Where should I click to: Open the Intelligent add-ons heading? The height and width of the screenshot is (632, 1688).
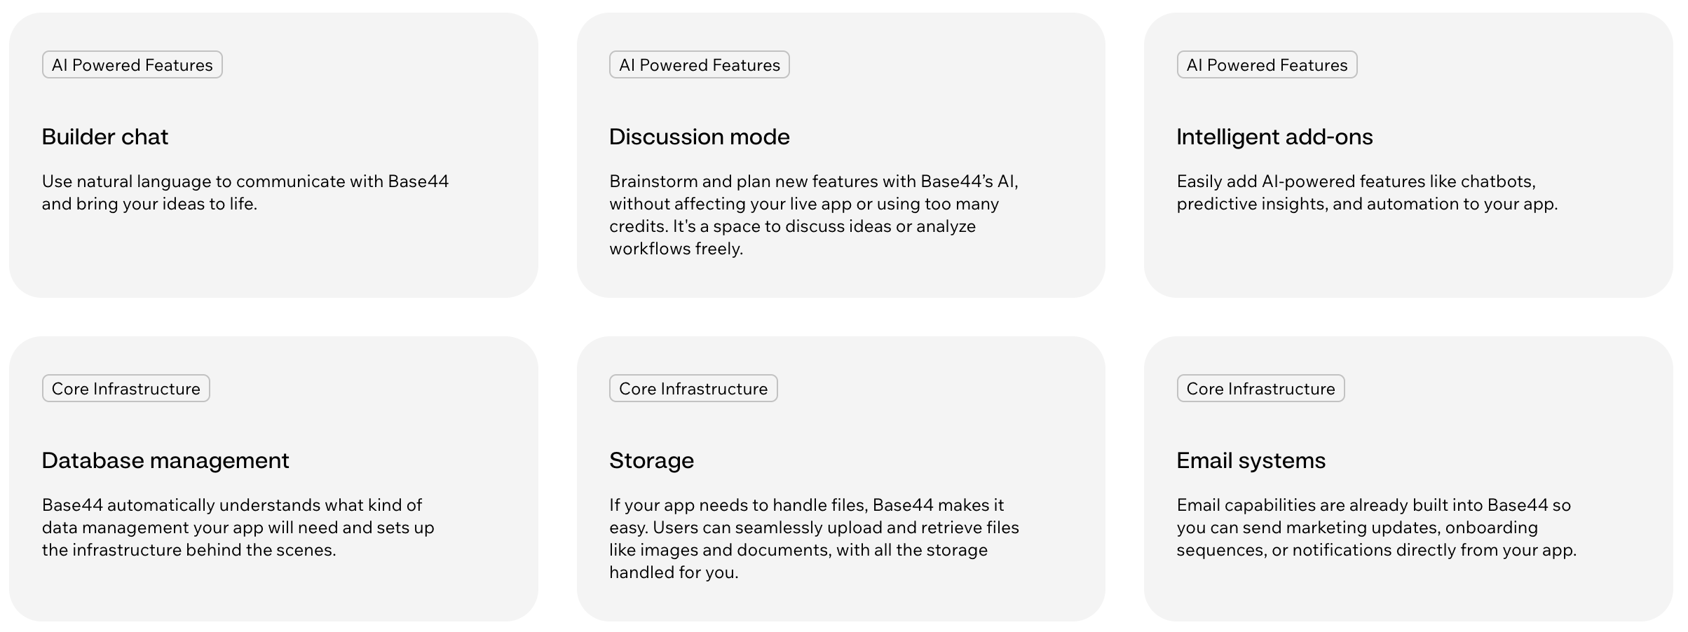[1274, 137]
